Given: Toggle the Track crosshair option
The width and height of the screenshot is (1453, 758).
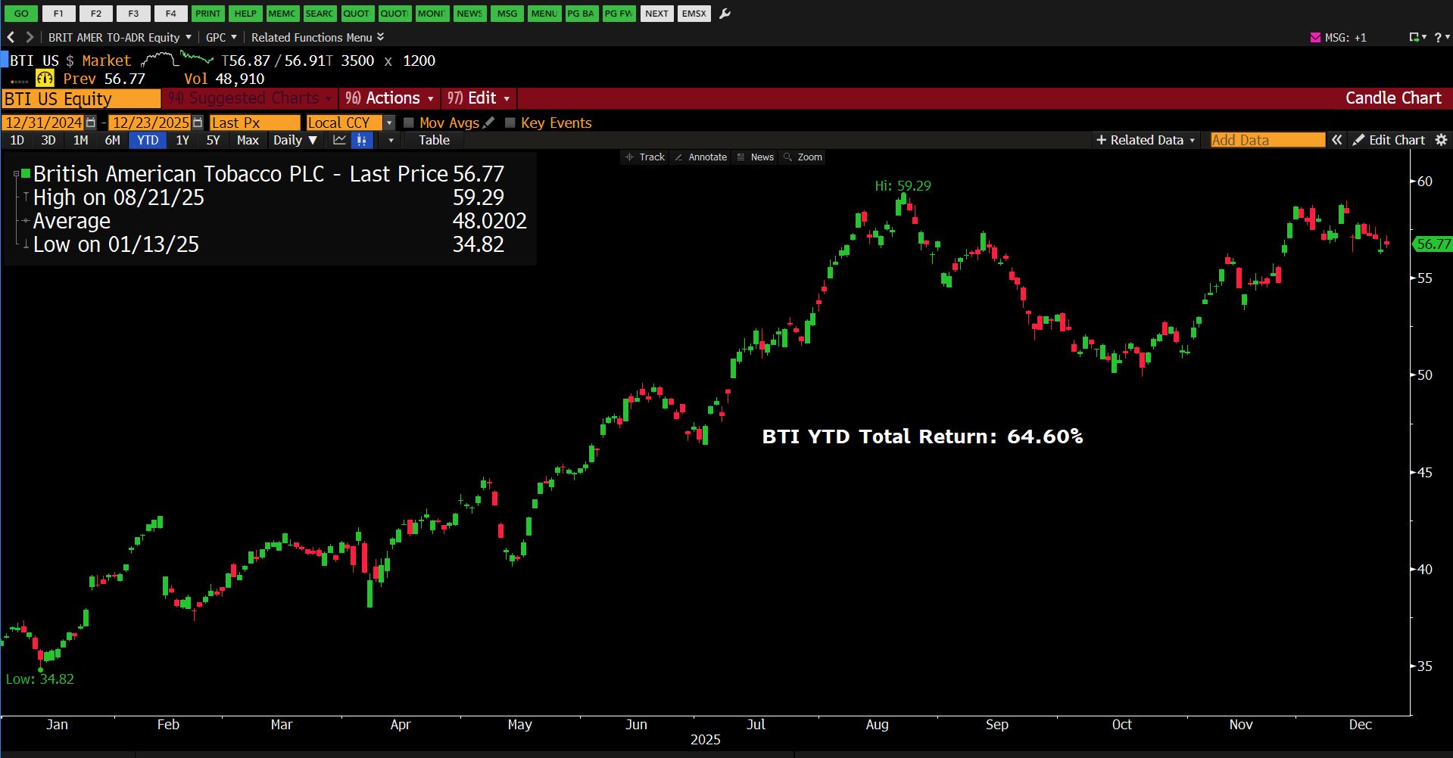Looking at the screenshot, I should 644,157.
